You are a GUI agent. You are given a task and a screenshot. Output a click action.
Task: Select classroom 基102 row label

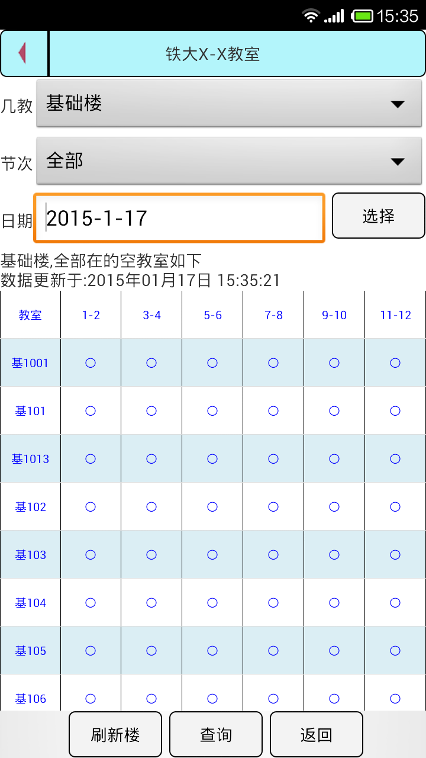(30, 507)
